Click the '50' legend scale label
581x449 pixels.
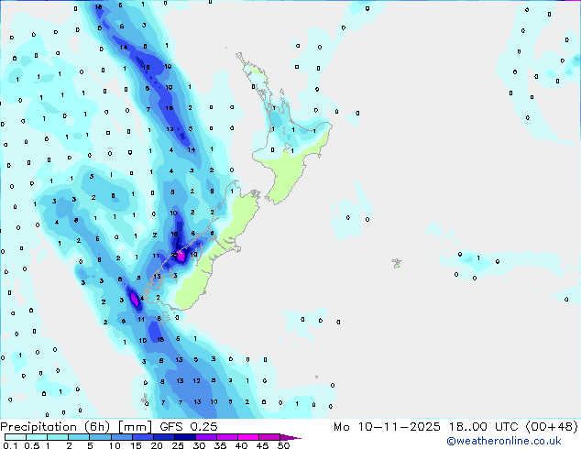click(x=283, y=445)
